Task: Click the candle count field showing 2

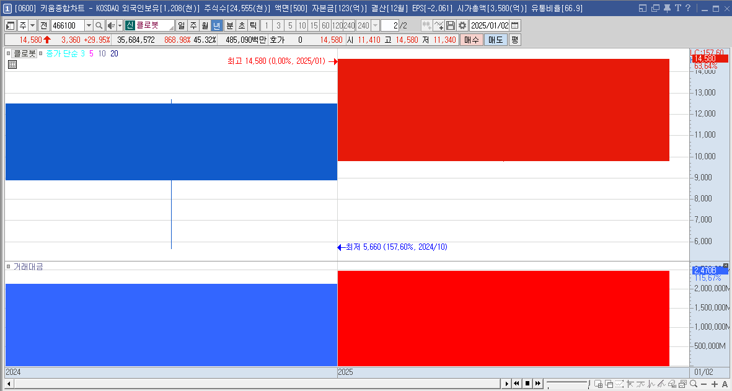Action: pos(390,25)
